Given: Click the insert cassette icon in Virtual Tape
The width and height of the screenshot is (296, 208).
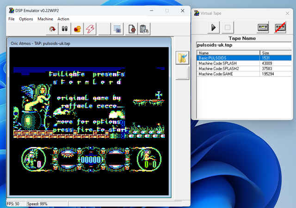Looking at the screenshot, I should click(263, 28).
